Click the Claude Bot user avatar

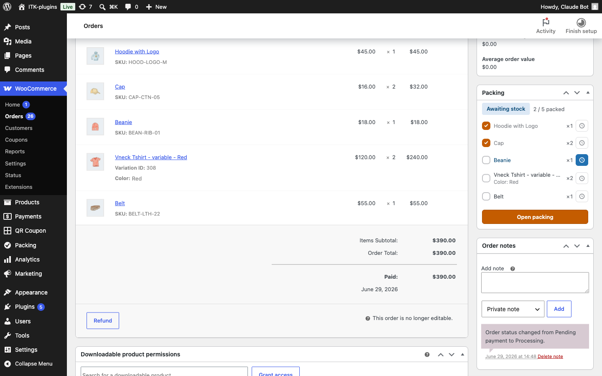click(594, 7)
